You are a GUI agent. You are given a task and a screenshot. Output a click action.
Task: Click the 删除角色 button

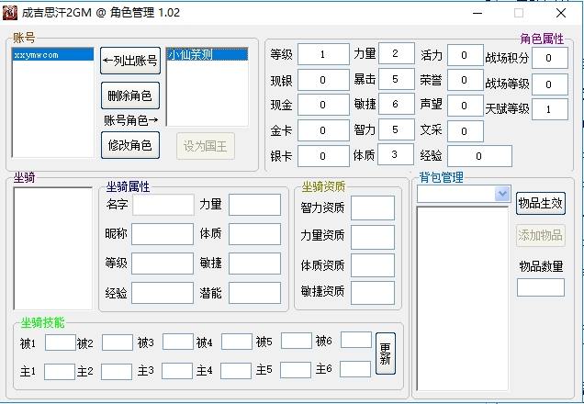click(130, 95)
